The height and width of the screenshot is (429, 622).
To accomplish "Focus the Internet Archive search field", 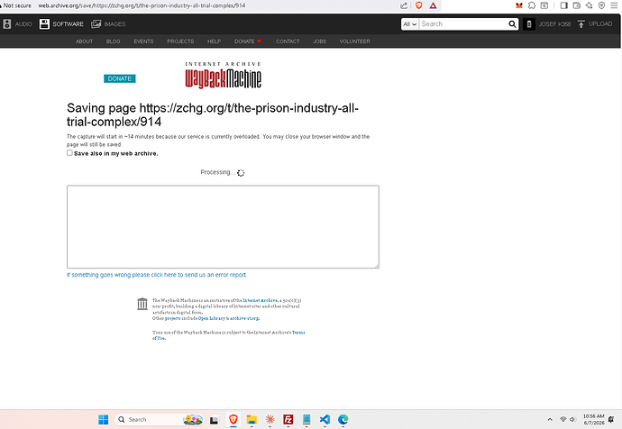I will [463, 24].
